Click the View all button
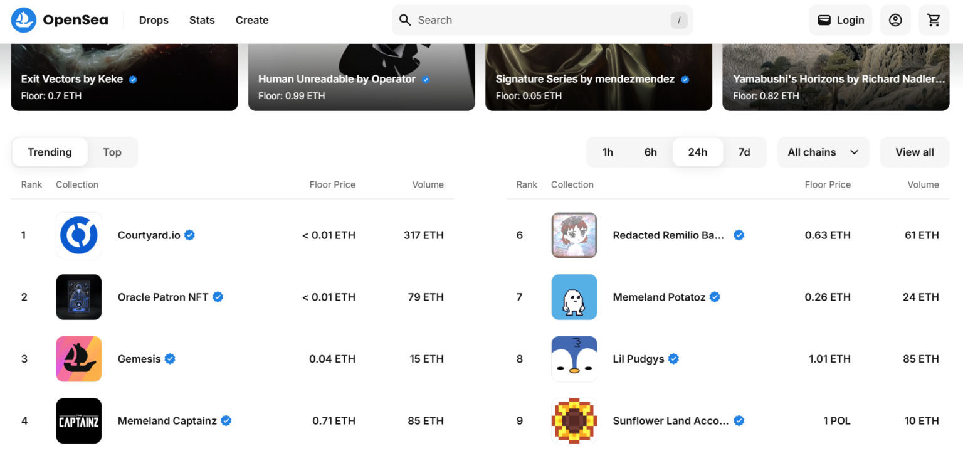Viewport: 963px width, 458px height. 914,152
